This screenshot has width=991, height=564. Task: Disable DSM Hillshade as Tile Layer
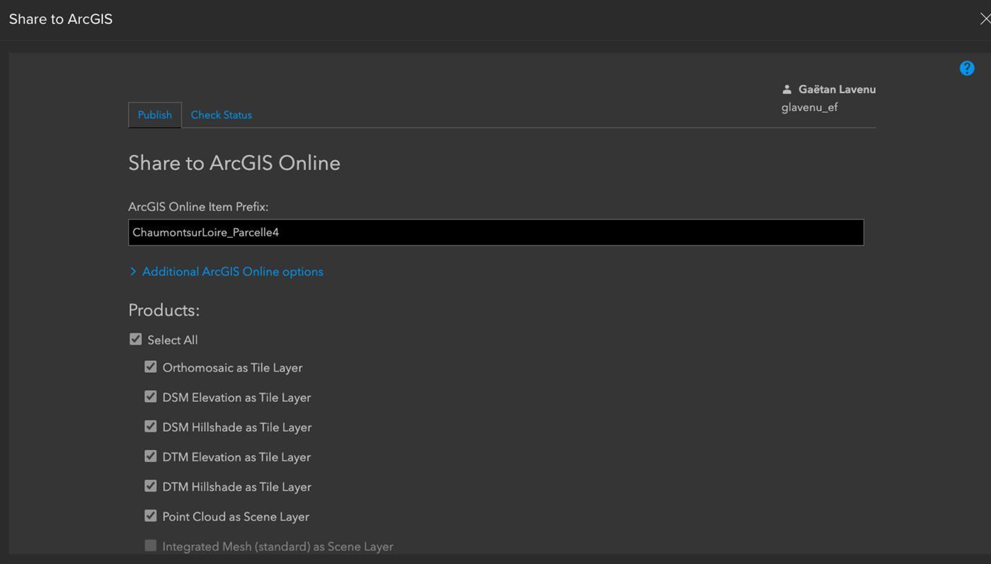[x=151, y=426]
